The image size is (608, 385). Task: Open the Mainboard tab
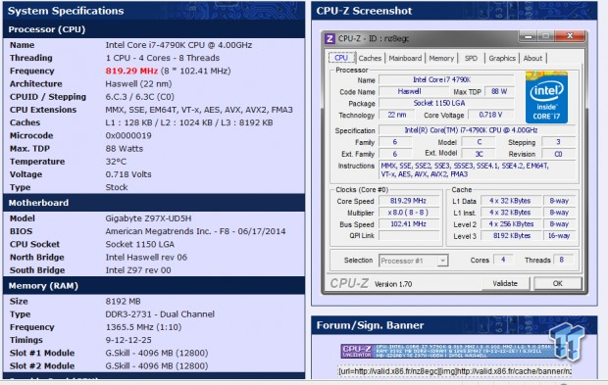[405, 58]
